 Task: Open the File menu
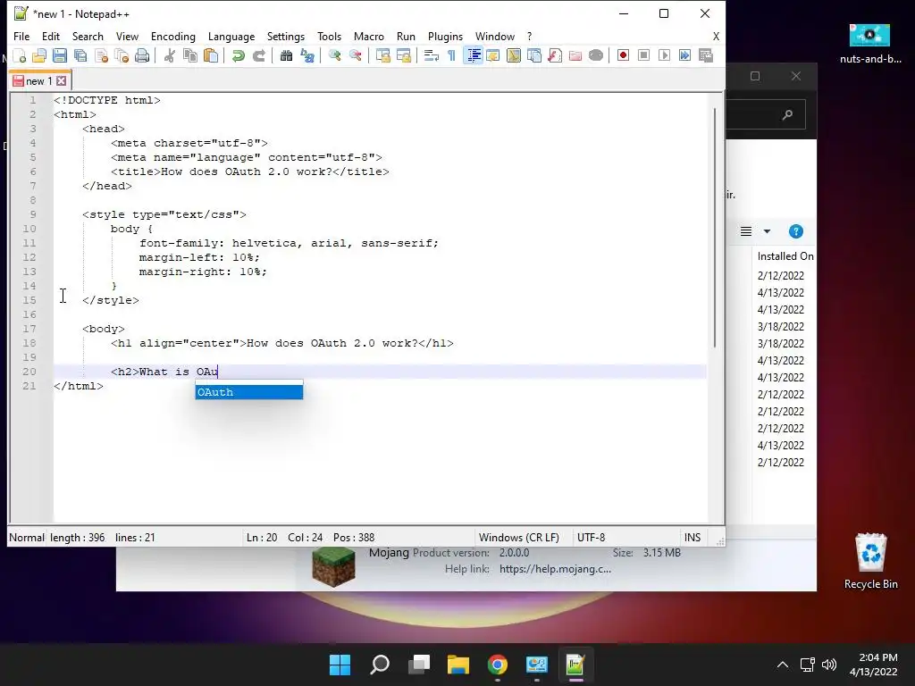[x=21, y=36]
